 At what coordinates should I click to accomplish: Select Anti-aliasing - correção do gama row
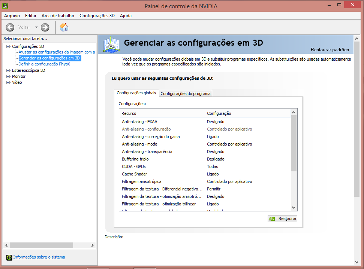tap(205, 137)
